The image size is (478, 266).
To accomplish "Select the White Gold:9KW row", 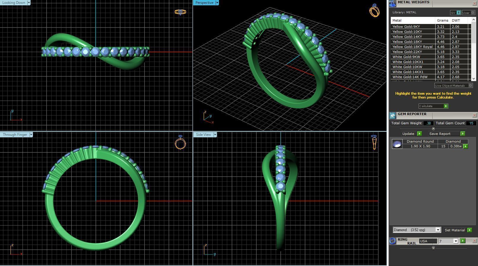I will pyautogui.click(x=431, y=57).
